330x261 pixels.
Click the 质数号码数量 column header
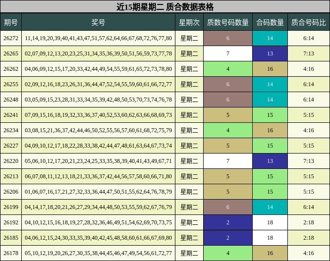click(228, 22)
